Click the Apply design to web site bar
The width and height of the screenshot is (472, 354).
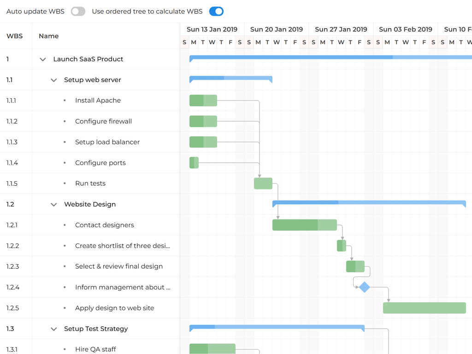424,308
